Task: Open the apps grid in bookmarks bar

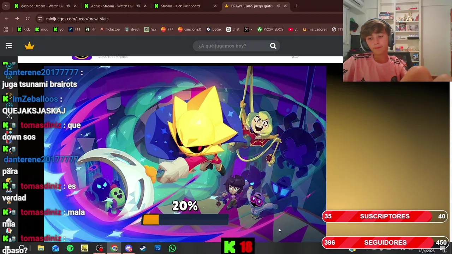Action: tap(6, 29)
